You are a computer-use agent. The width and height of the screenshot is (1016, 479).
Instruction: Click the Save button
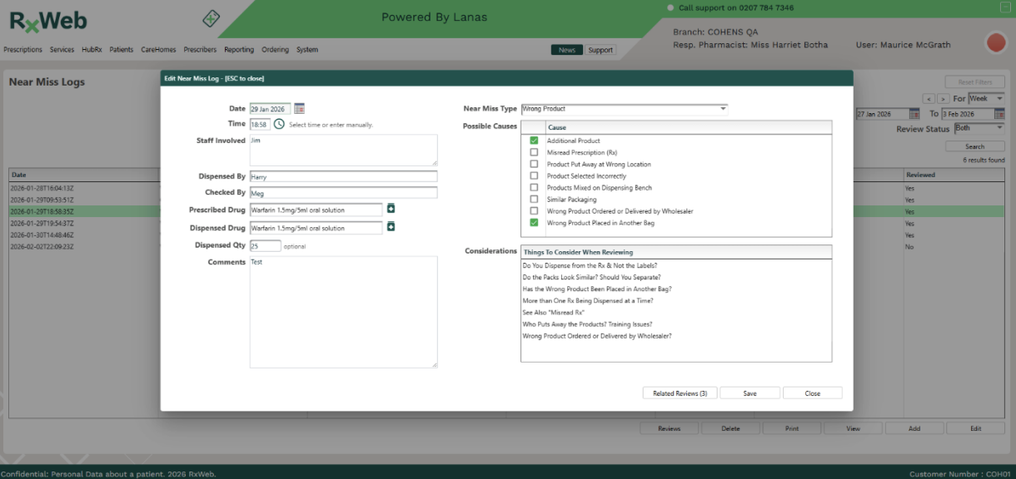click(750, 393)
